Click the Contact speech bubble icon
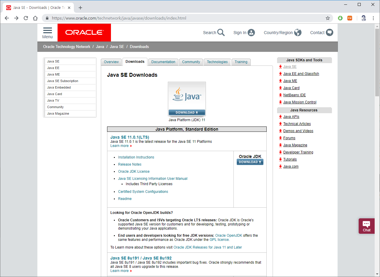 click(x=330, y=33)
